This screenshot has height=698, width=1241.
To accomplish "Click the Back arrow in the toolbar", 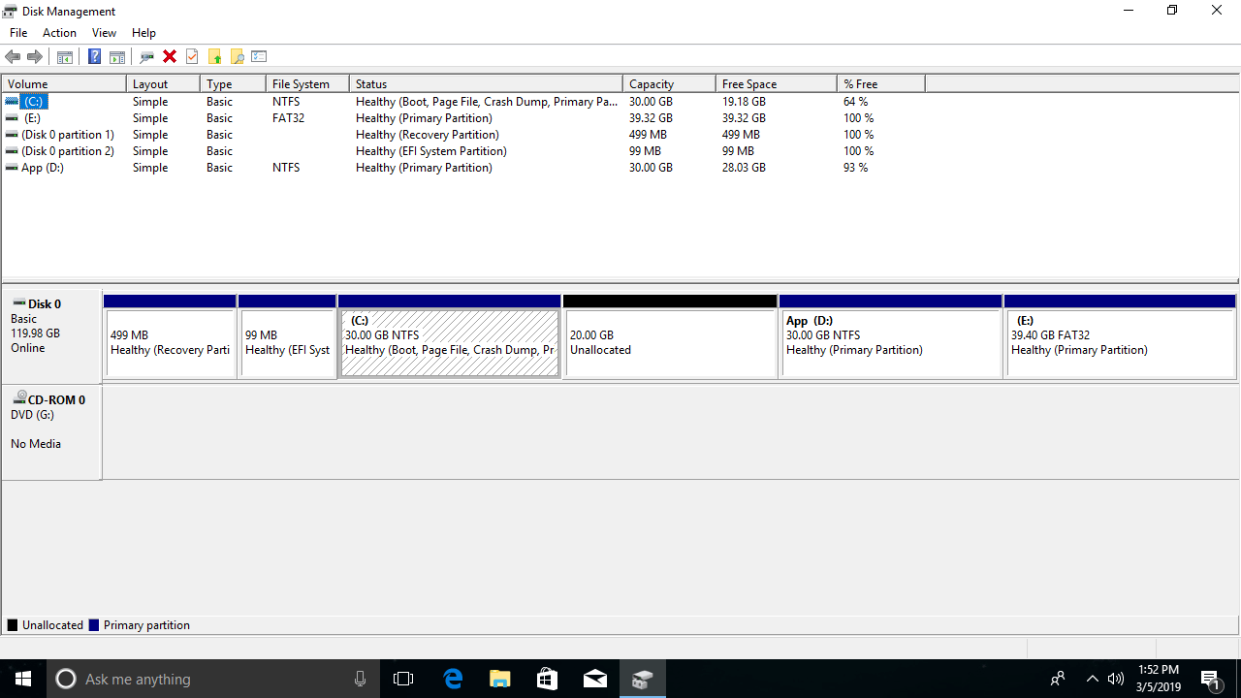I will [x=13, y=57].
